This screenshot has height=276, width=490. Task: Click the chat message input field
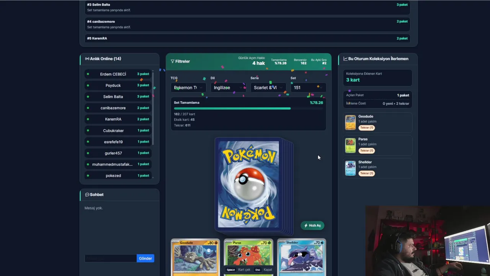110,258
